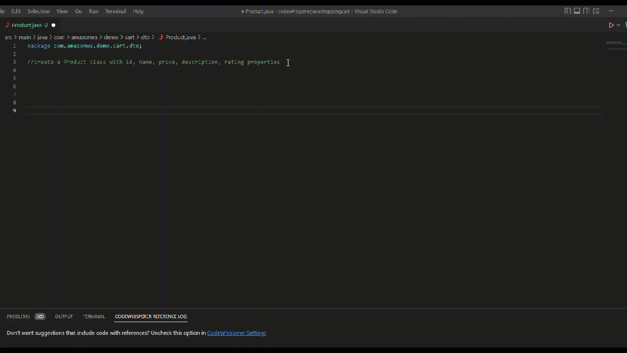Image resolution: width=627 pixels, height=353 pixels.
Task: Open the Run button dropdown chevron
Action: tap(618, 25)
